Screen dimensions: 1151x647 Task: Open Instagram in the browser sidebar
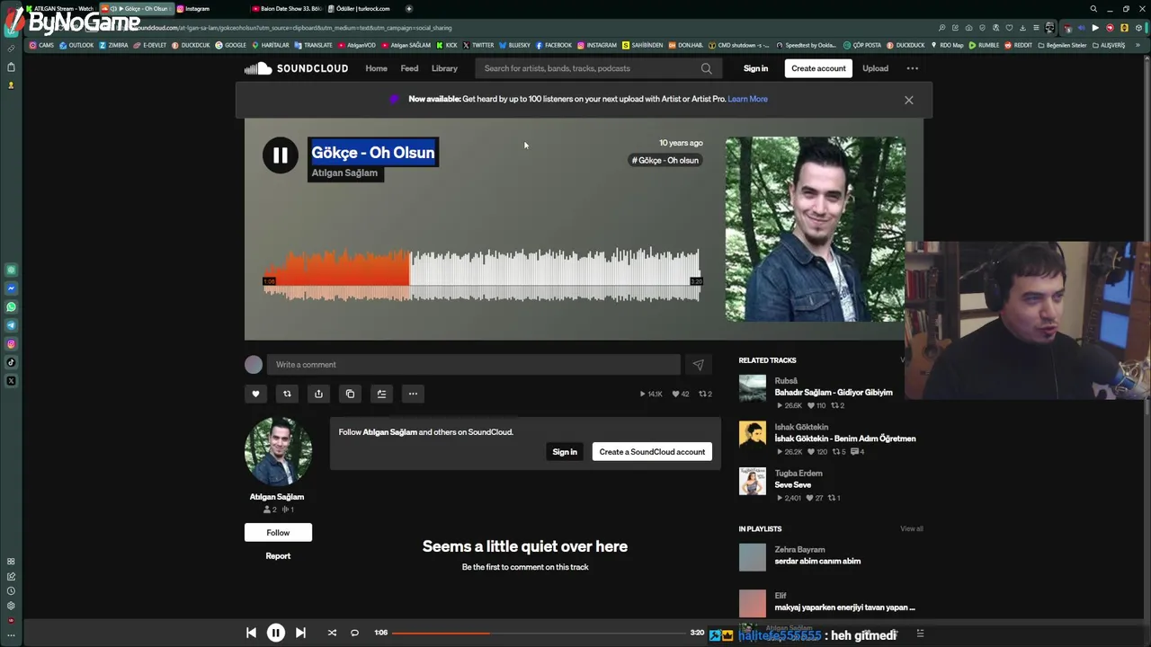pos(11,344)
